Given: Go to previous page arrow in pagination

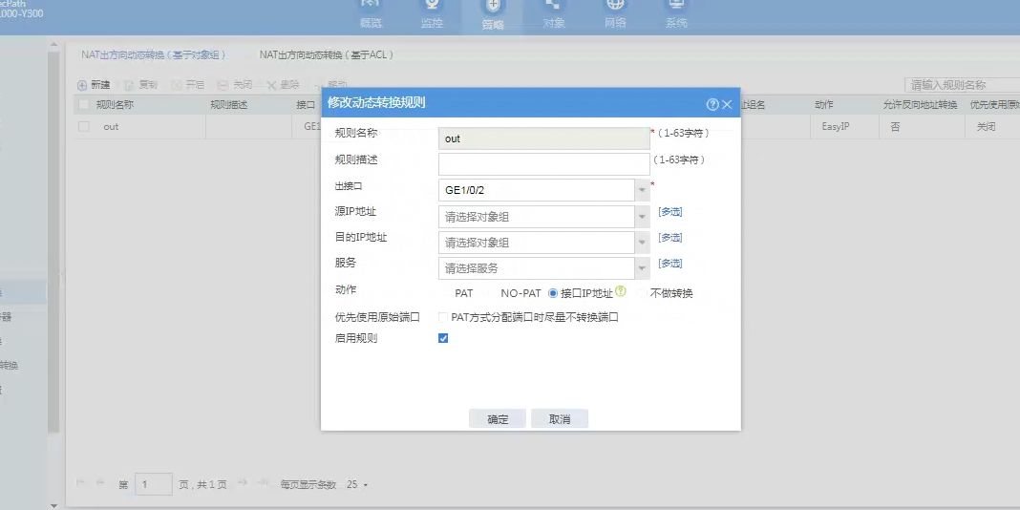Looking at the screenshot, I should tap(100, 482).
